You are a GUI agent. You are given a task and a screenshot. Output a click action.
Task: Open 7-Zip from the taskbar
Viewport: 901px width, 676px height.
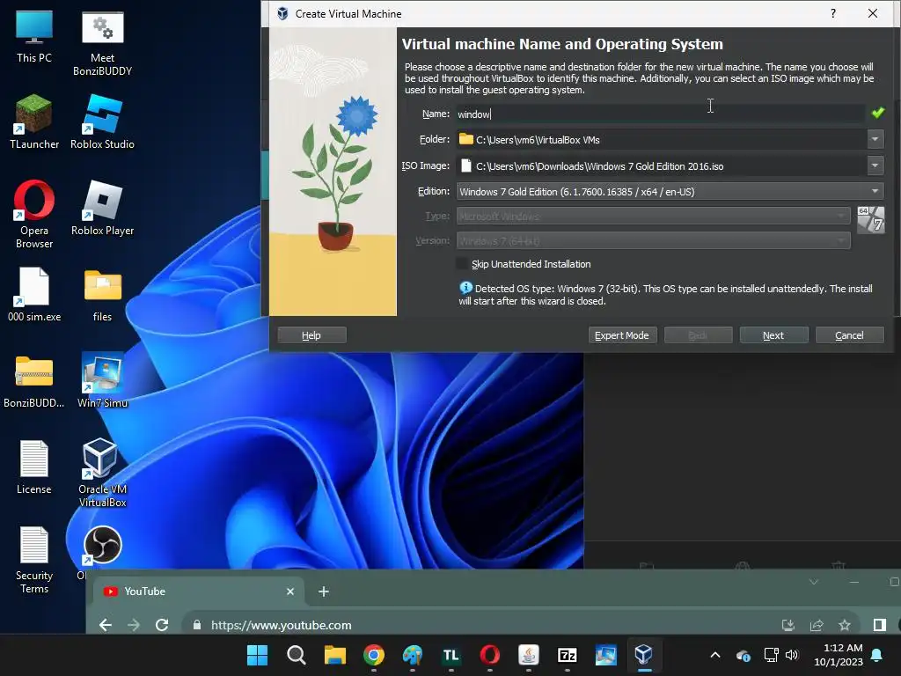tap(568, 655)
